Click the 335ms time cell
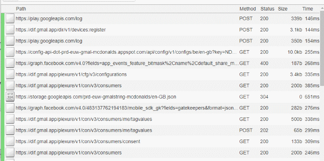The width and height of the screenshot is (324, 161). point(312,74)
